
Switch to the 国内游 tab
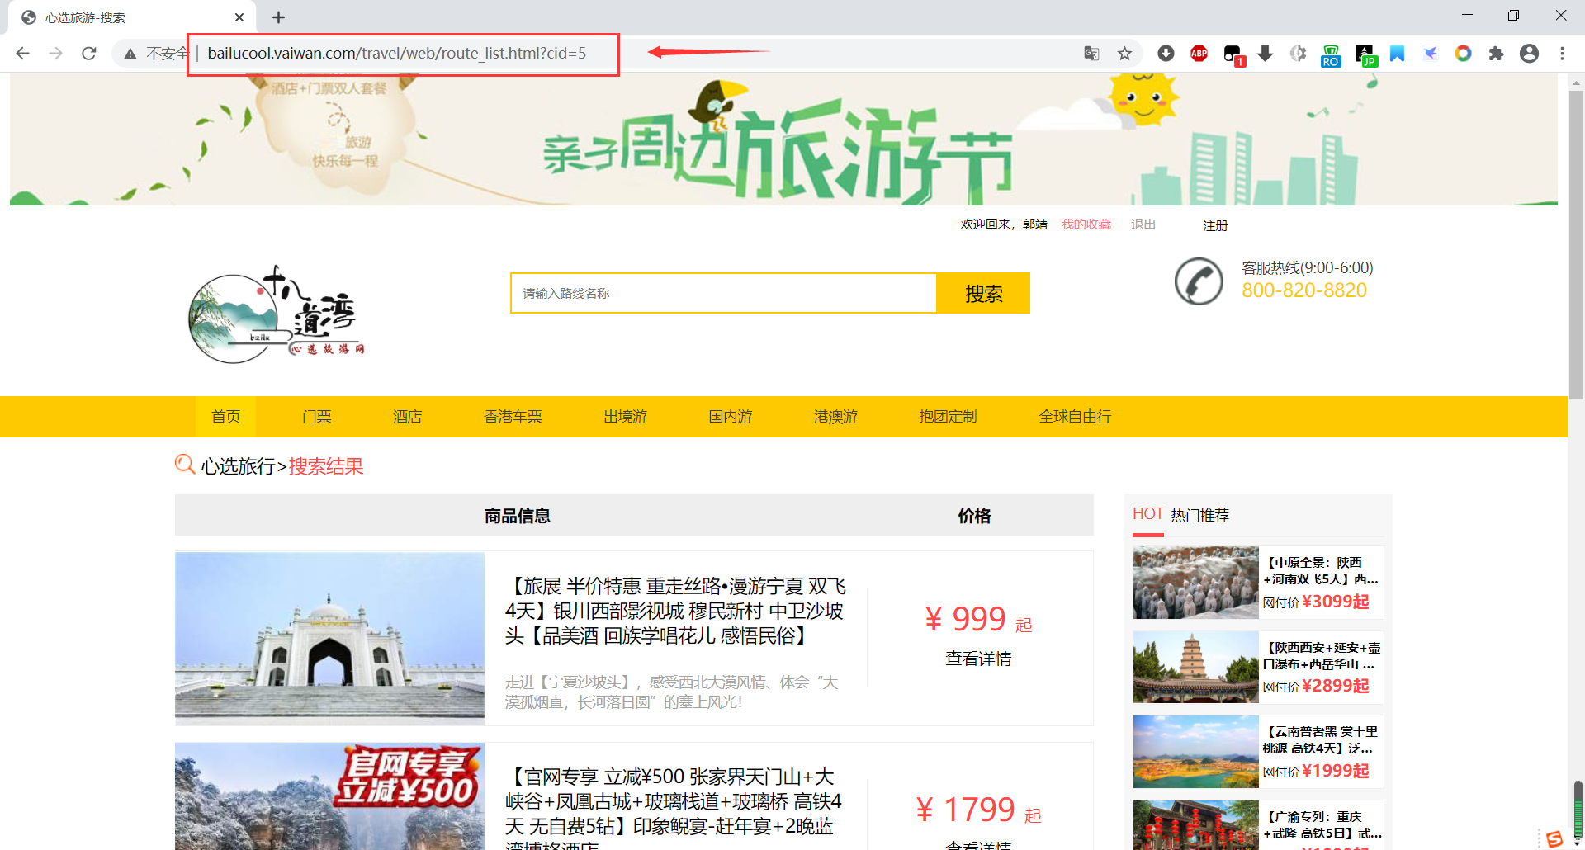coord(730,417)
